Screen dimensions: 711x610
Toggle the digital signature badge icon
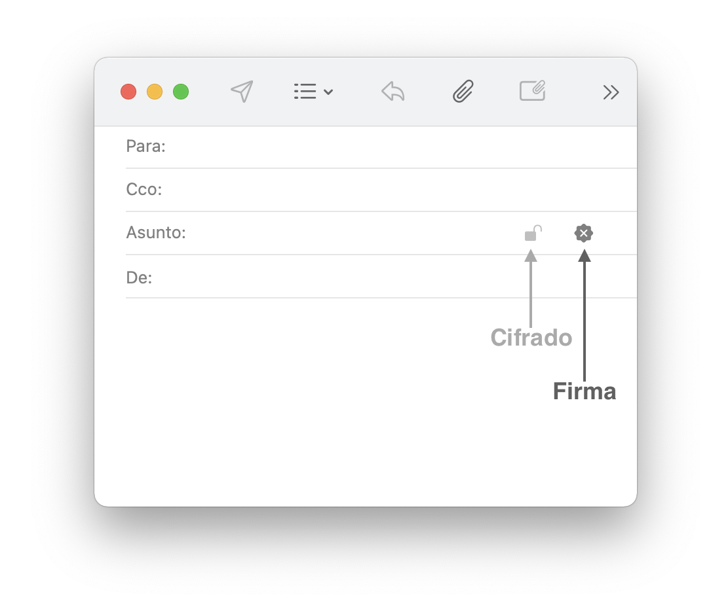pyautogui.click(x=584, y=233)
